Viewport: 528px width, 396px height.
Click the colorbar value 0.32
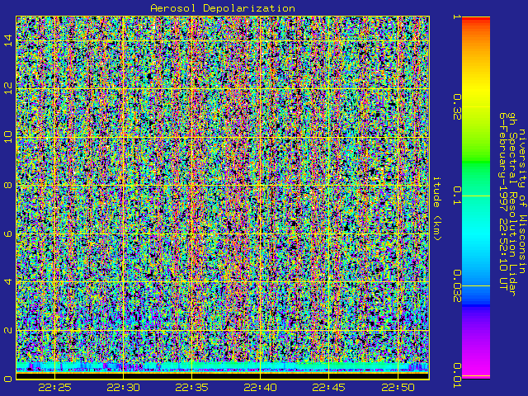coord(456,107)
